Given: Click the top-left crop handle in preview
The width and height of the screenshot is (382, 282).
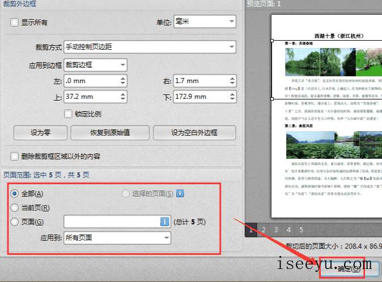Looking at the screenshot, I should point(272,41).
